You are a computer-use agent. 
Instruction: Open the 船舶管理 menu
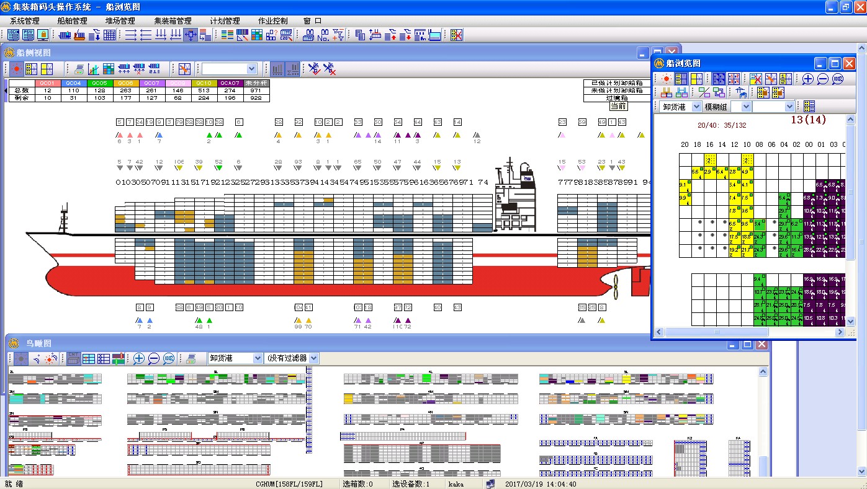point(72,20)
